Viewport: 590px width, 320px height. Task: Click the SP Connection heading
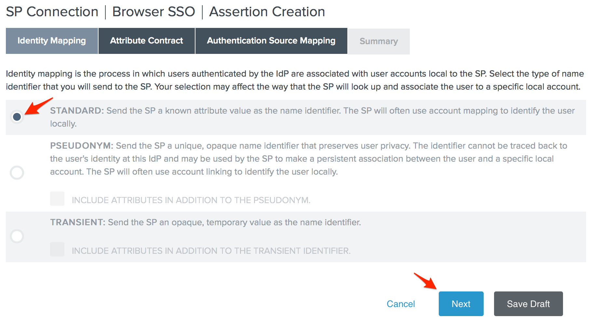click(x=52, y=12)
